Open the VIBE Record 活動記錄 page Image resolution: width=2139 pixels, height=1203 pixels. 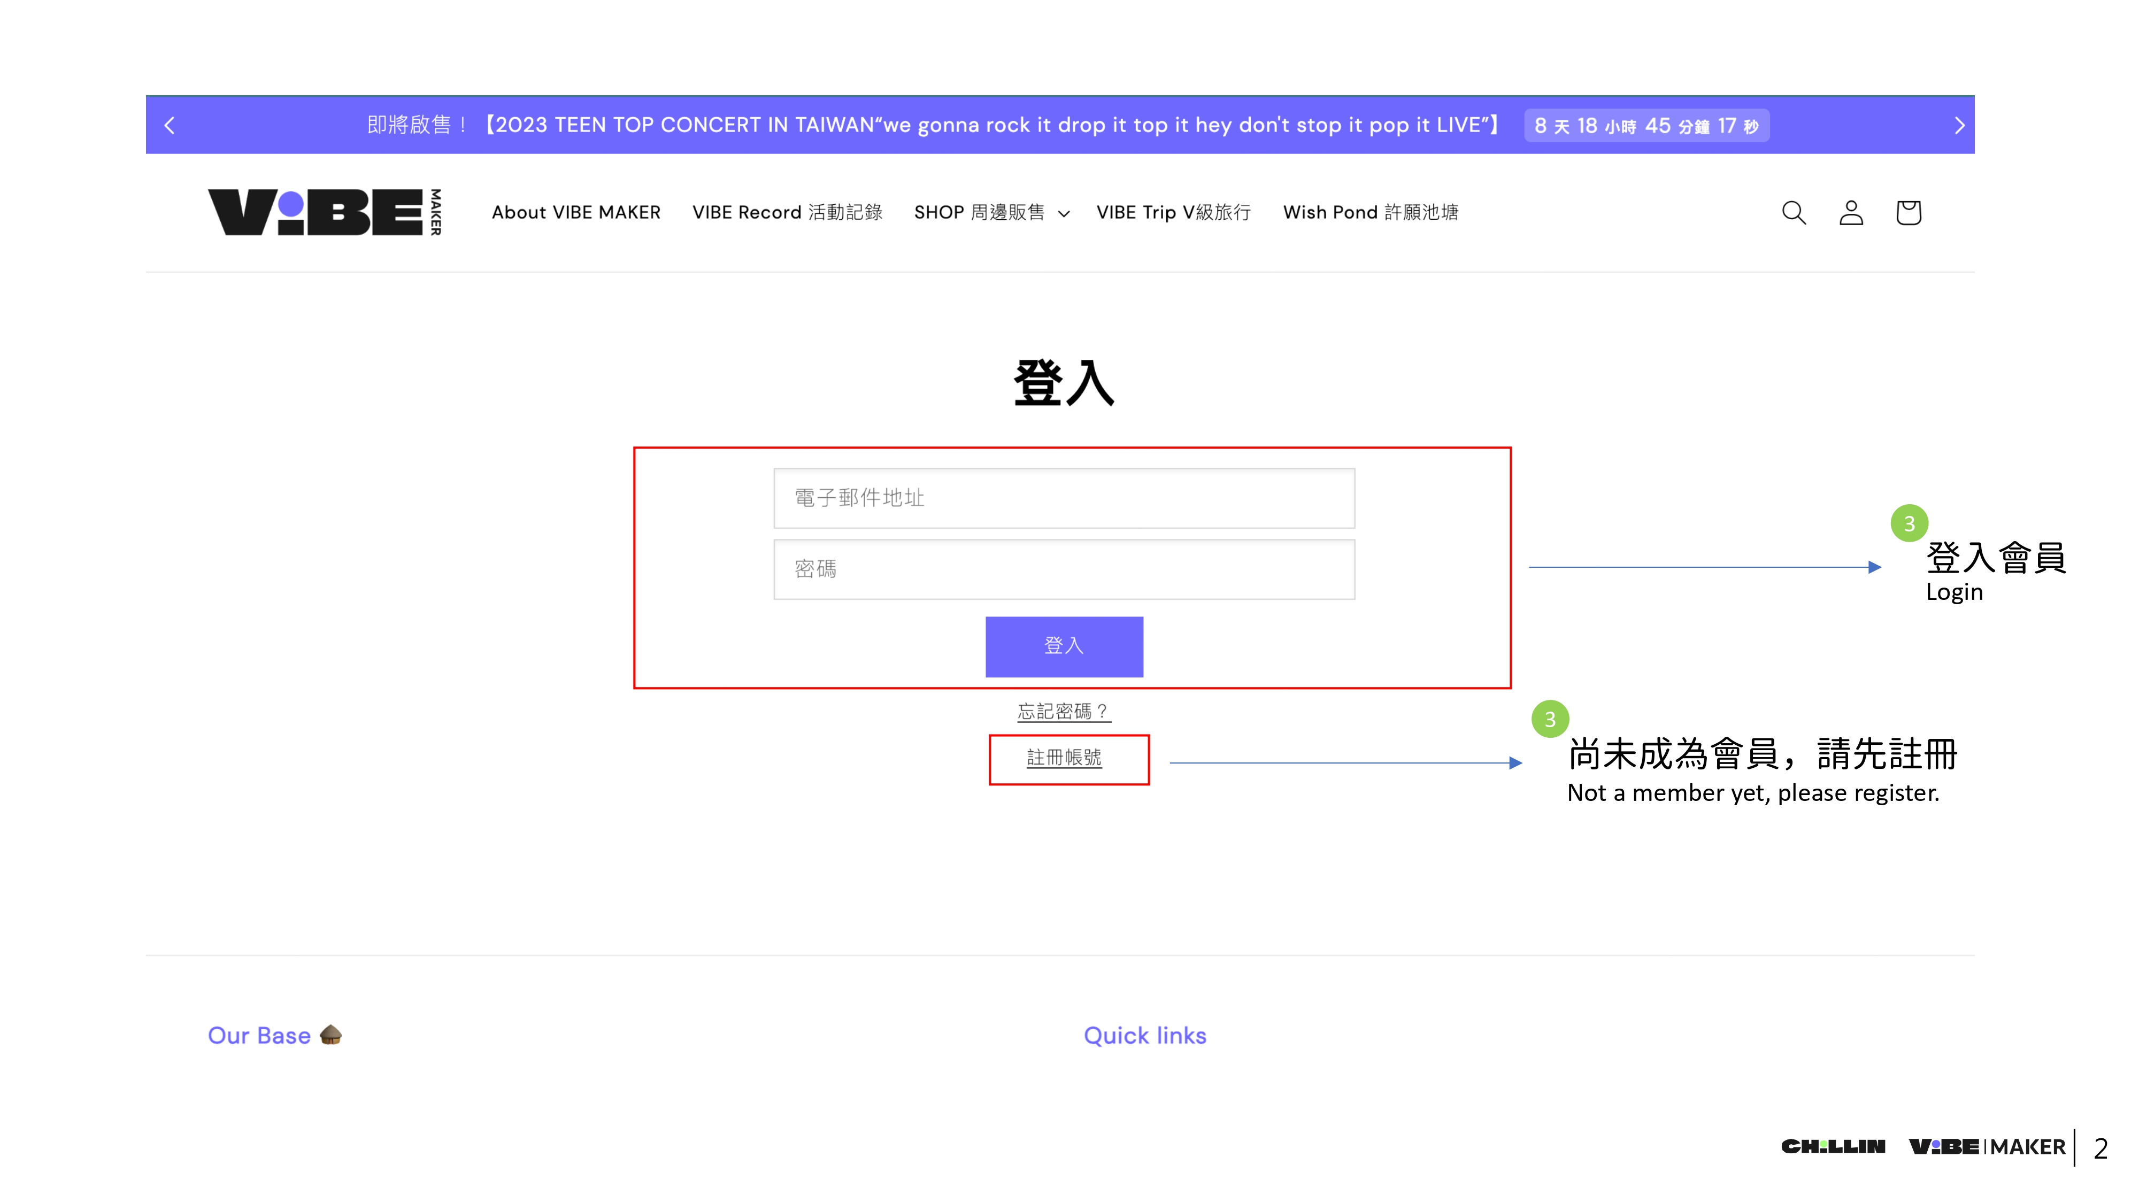pyautogui.click(x=787, y=213)
